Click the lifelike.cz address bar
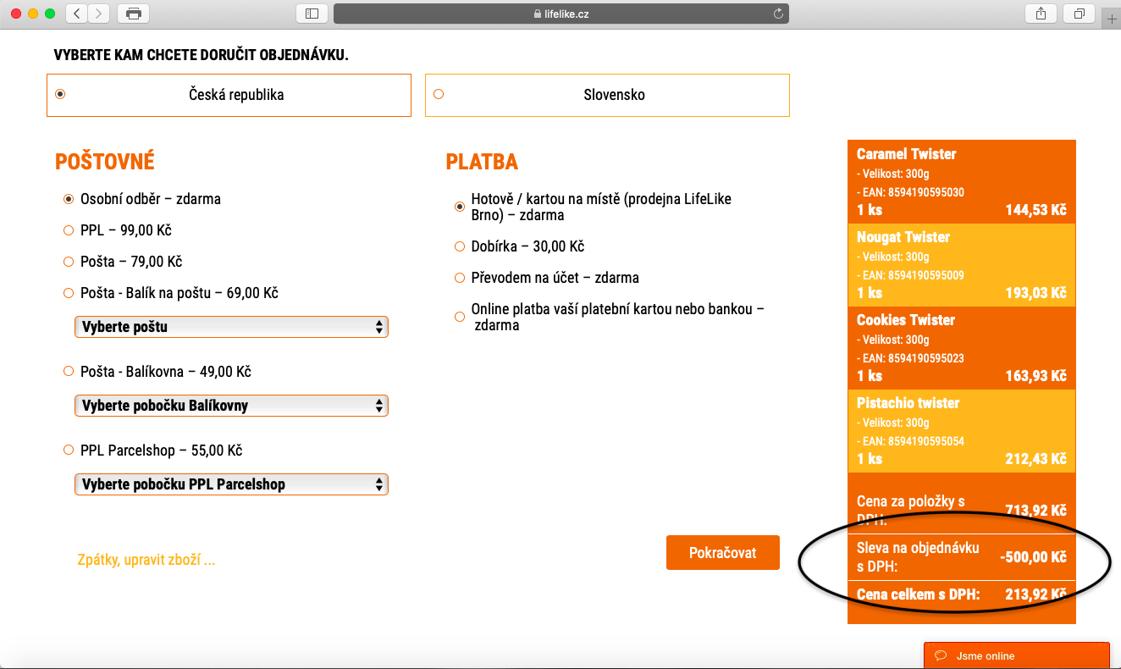1121x669 pixels. click(560, 14)
